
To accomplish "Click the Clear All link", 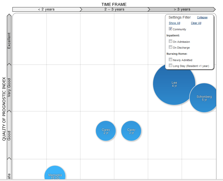I will click(196, 23).
